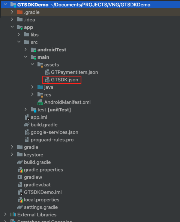The width and height of the screenshot is (180, 222).
Task: Click the res resource folder icon
Action: click(x=40, y=95)
